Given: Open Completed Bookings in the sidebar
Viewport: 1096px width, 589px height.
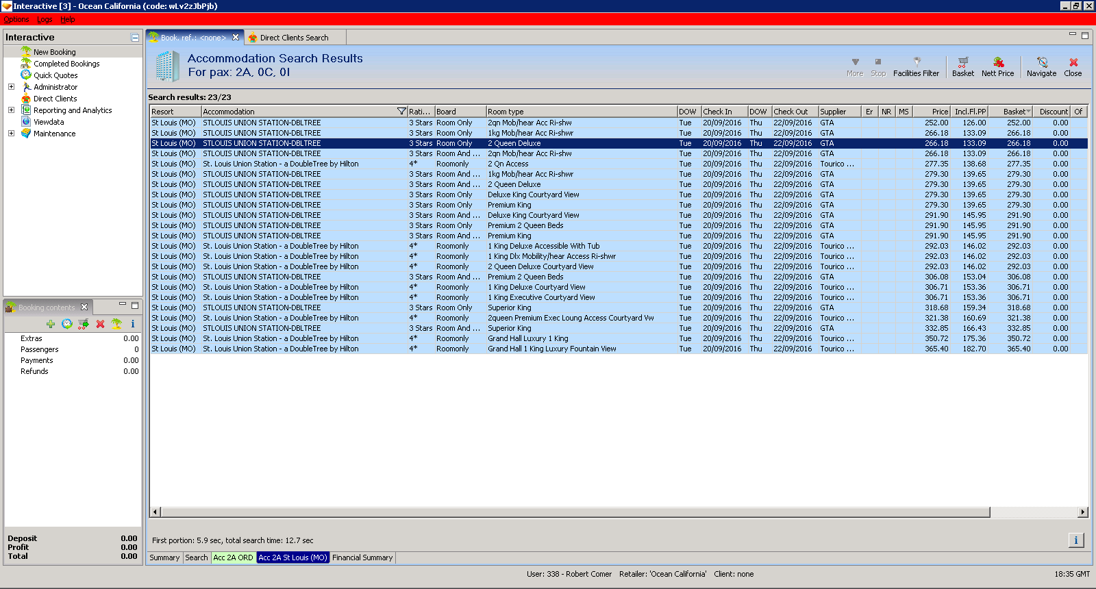Looking at the screenshot, I should [66, 64].
